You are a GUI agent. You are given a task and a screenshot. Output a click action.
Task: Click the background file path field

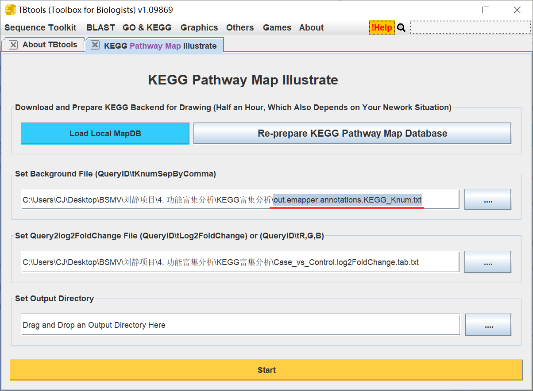pyautogui.click(x=240, y=199)
